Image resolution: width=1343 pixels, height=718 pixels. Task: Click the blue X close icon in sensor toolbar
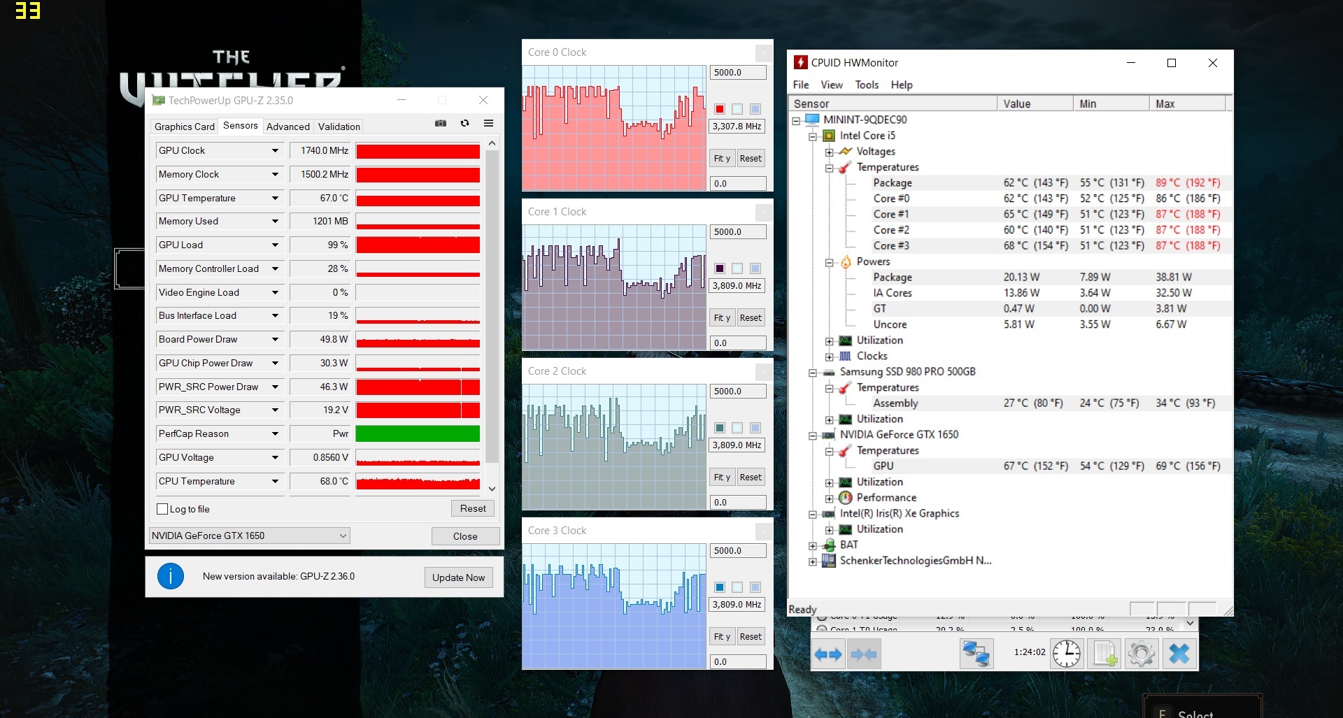1179,654
